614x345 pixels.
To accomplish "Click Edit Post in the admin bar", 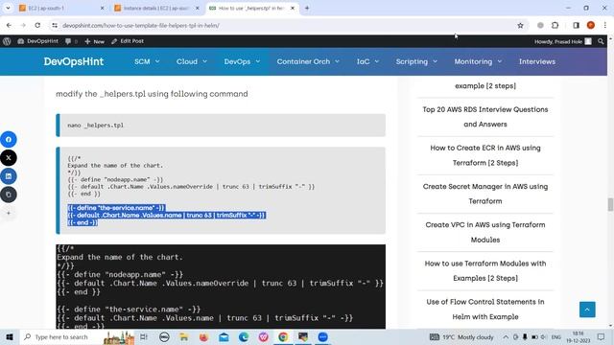I will tap(128, 41).
